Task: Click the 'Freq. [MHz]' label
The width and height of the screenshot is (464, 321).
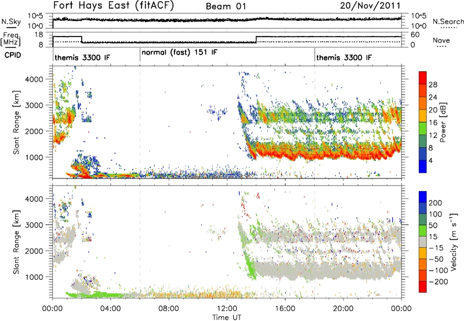Action: click(x=11, y=39)
